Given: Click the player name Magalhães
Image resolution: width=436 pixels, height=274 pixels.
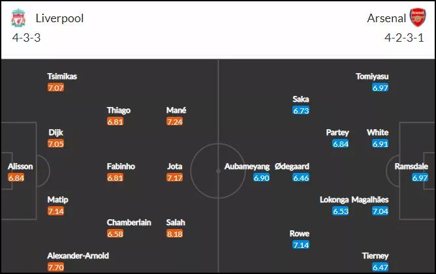Looking at the screenshot, I should tap(370, 200).
